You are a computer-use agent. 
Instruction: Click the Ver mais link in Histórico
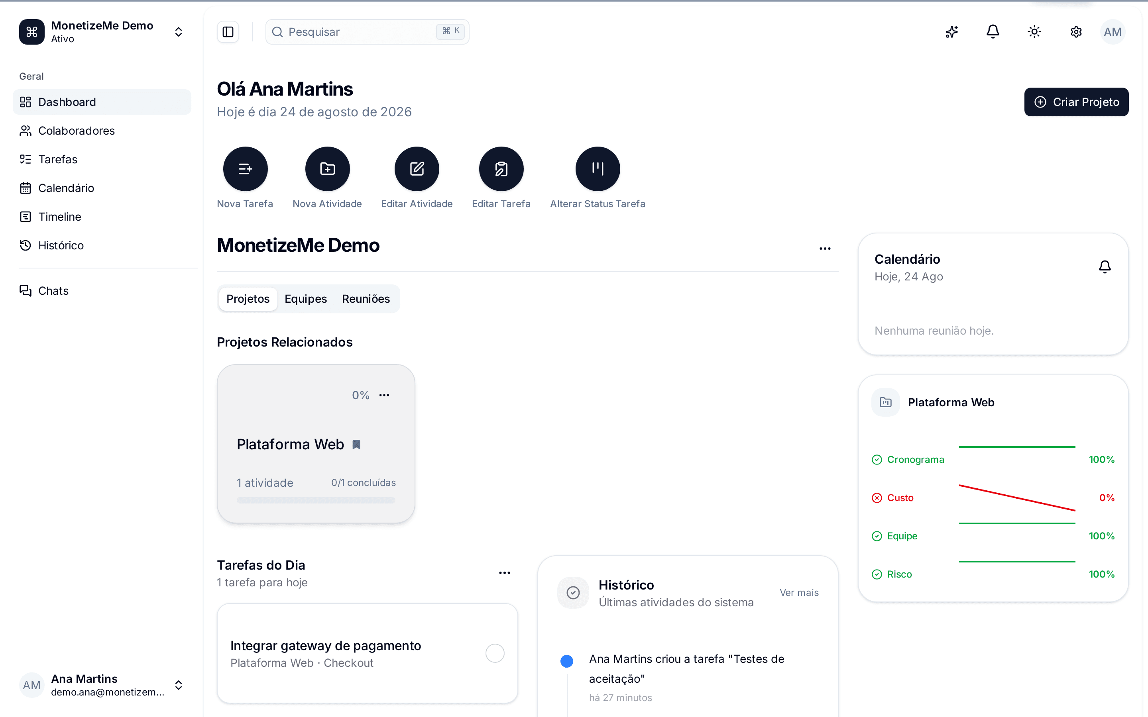tap(799, 593)
